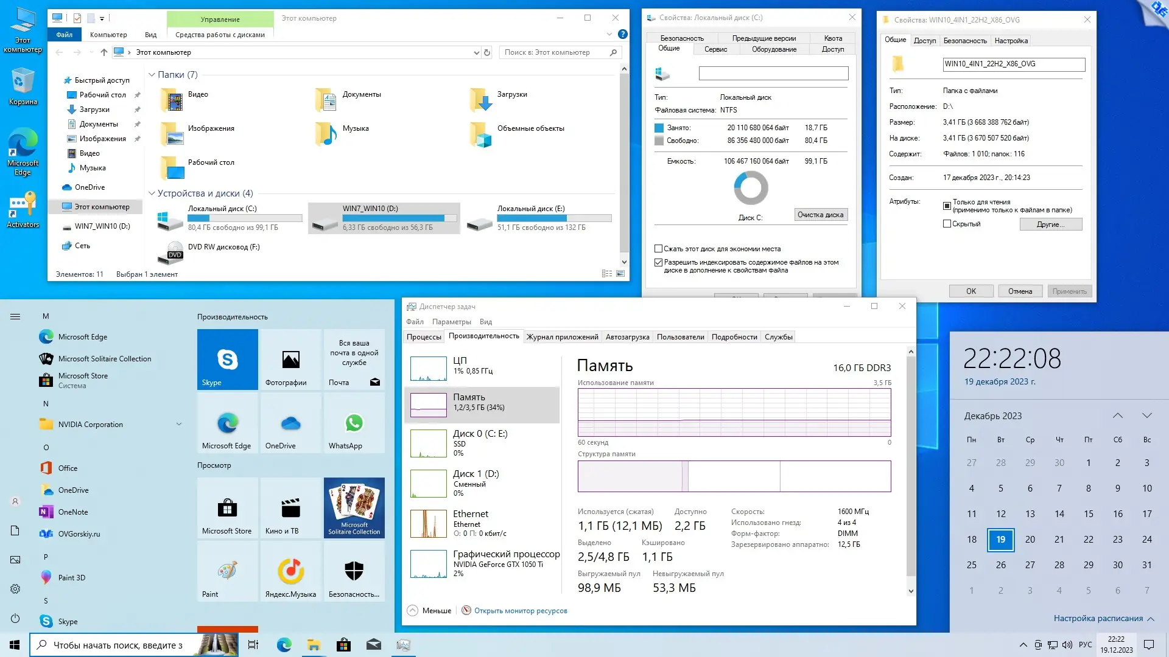Image resolution: width=1169 pixels, height=657 pixels.
Task: Click the 'Очистка диска' button
Action: (820, 215)
